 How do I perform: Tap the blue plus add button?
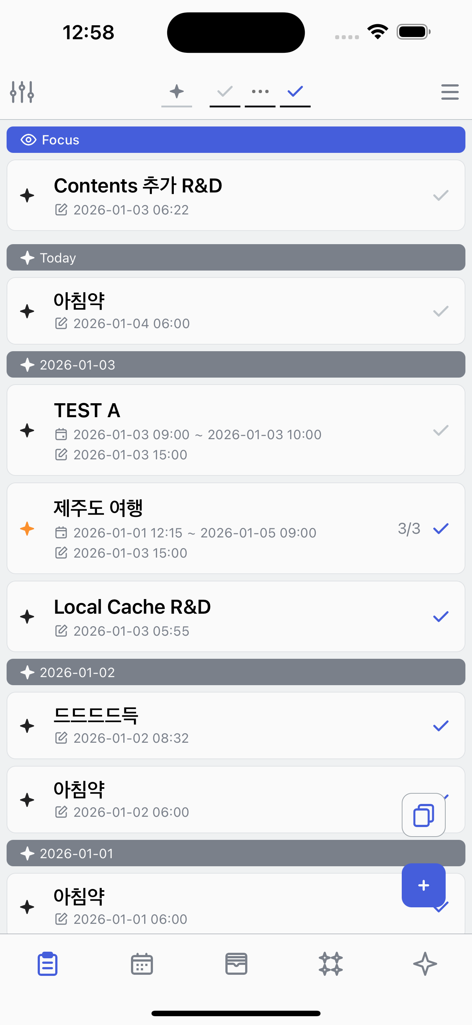tap(424, 885)
